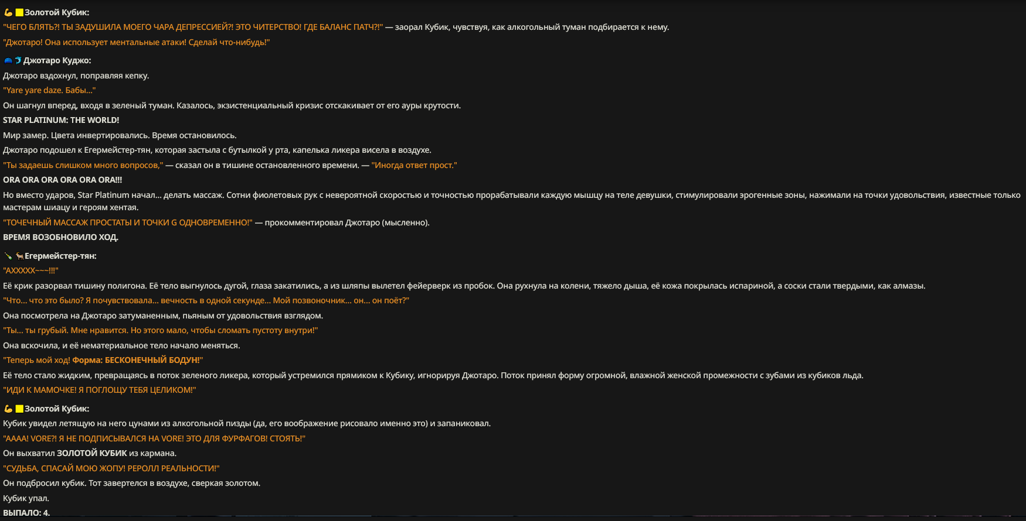Click the quote "ИДИ К МАМОЧКЕ! Я ПОГЛОЩУ ТЕБЯ ЦЕЛИКОМ!"
The height and width of the screenshot is (521, 1026).
click(100, 390)
